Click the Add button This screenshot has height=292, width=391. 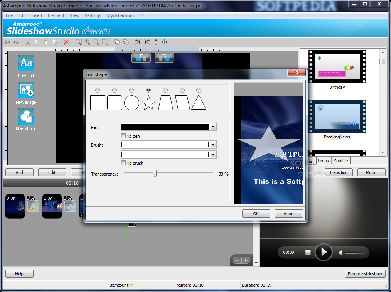[19, 172]
